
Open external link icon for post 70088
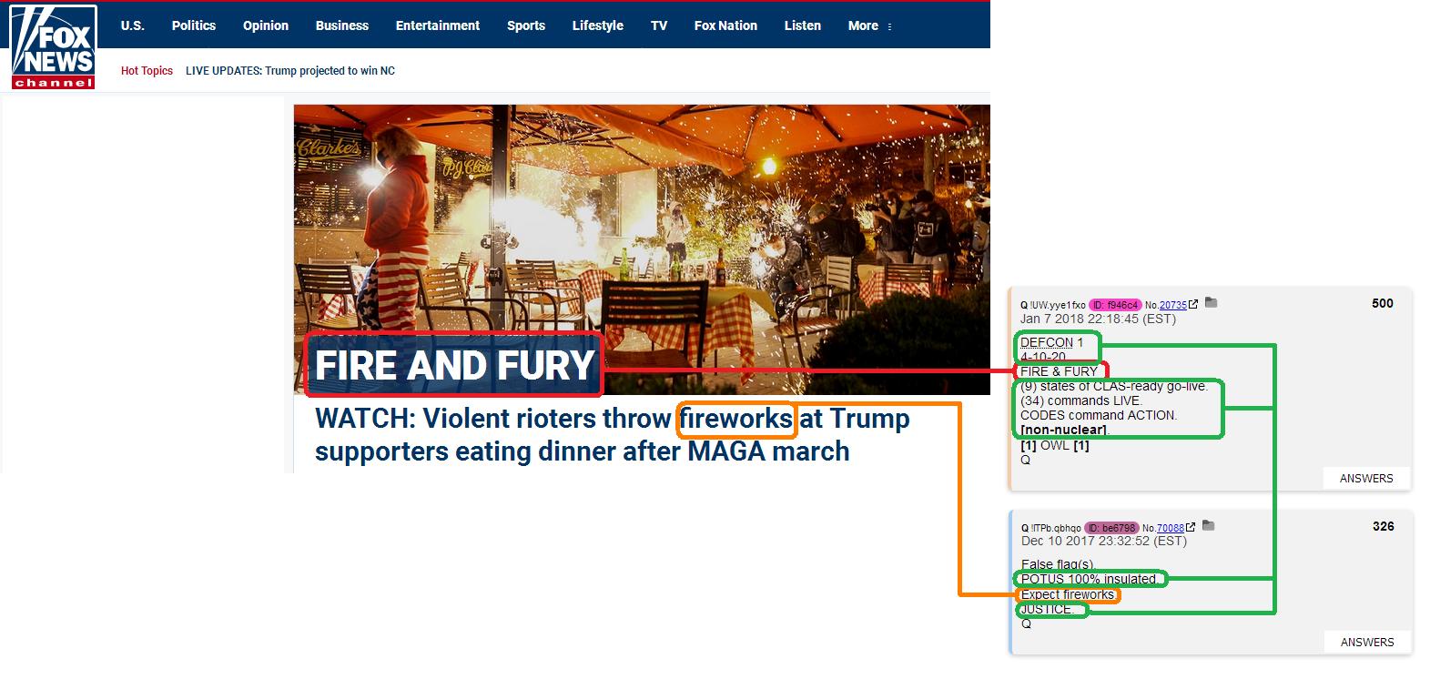pyautogui.click(x=1191, y=527)
